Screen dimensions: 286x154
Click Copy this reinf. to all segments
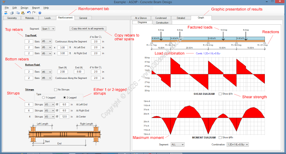tap(88, 28)
